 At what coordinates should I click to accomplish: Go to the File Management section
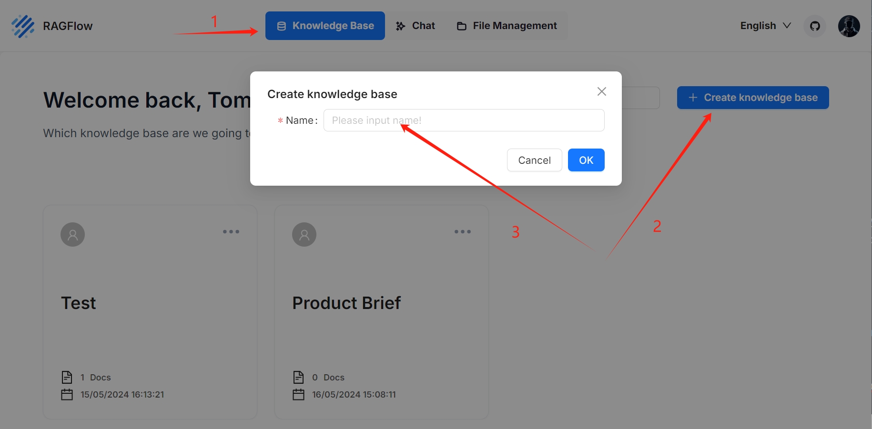point(506,26)
